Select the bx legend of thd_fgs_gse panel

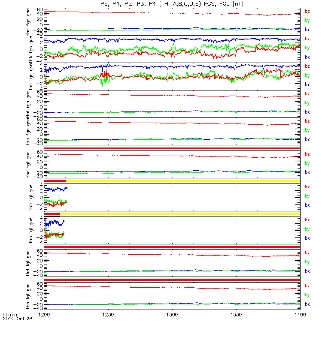tap(307, 112)
